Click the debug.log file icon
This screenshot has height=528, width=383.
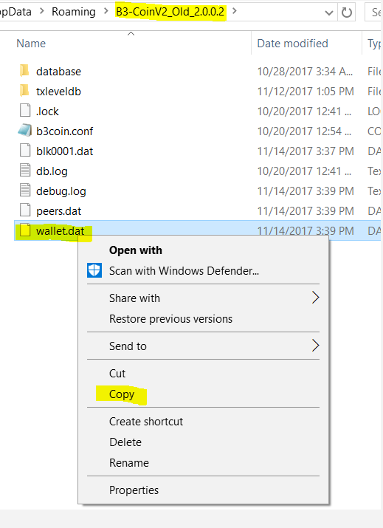[x=25, y=191]
